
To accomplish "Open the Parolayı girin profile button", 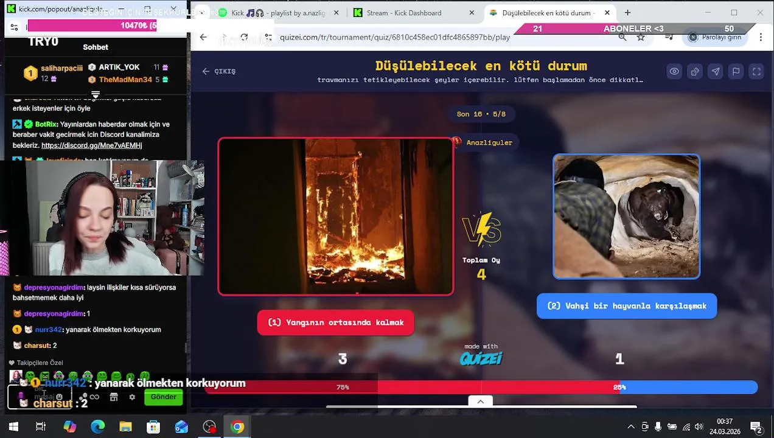I will point(716,37).
